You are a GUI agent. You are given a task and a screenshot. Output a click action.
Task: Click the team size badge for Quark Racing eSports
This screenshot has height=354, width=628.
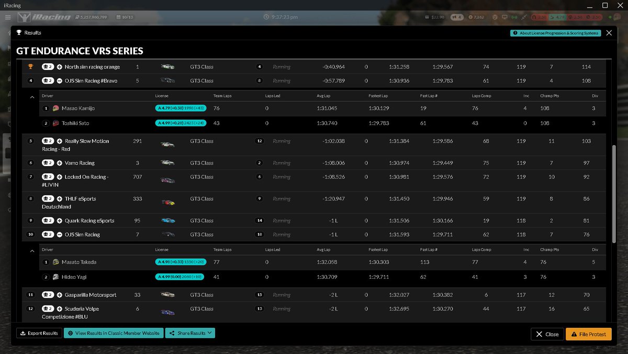pos(48,221)
